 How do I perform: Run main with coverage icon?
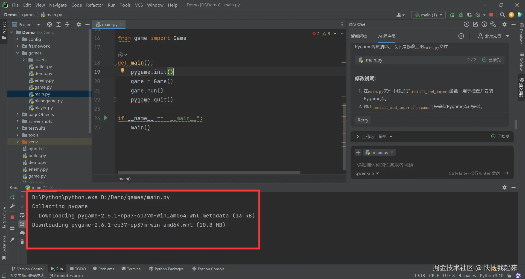[469, 15]
